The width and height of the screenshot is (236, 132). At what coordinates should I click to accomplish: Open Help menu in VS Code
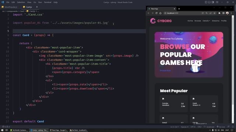56,2
